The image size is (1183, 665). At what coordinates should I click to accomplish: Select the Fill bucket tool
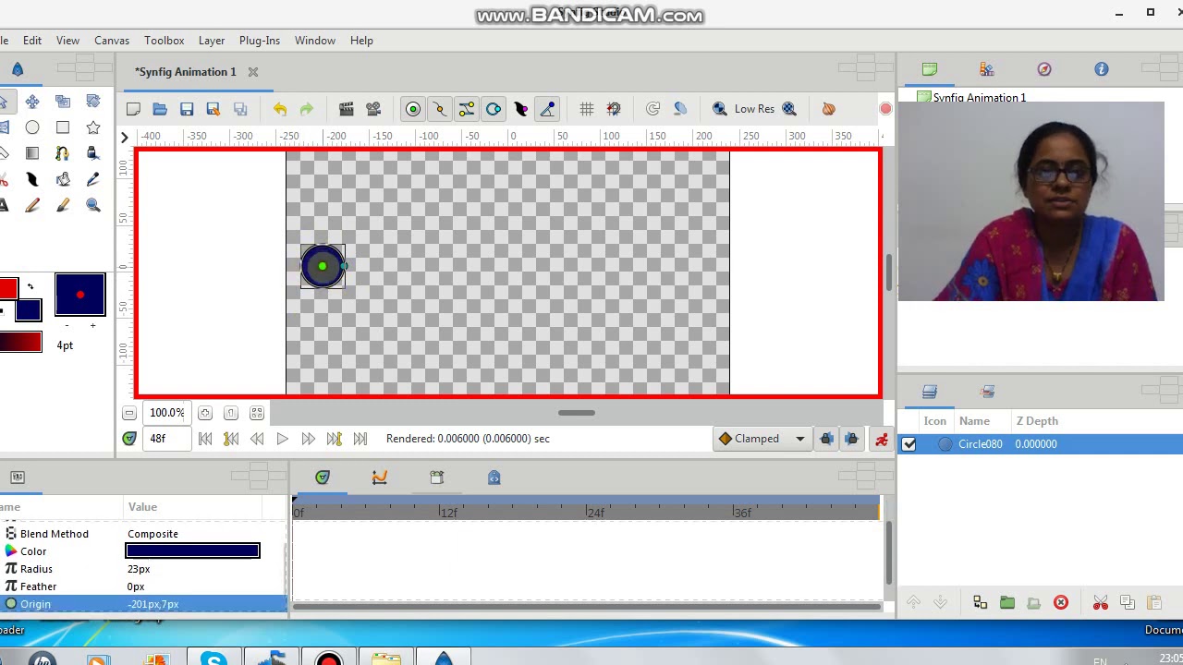point(63,179)
